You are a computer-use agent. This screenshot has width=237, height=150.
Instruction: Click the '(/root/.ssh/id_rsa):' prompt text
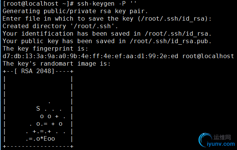pos(174,19)
